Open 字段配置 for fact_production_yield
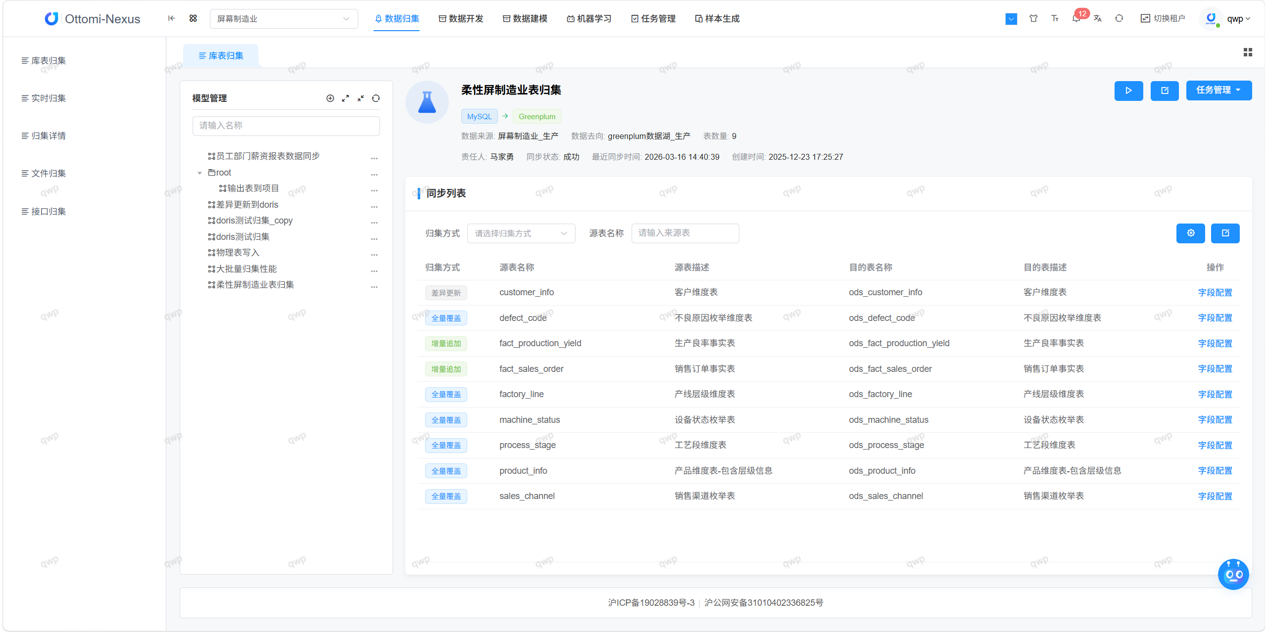1267x633 pixels. pos(1215,344)
